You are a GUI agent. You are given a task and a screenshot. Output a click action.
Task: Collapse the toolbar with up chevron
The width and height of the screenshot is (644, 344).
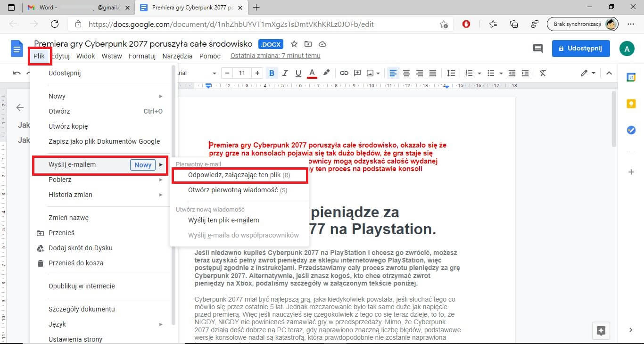609,73
